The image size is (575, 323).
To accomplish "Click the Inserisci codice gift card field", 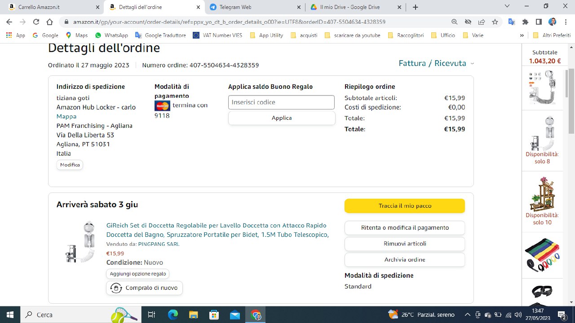I will click(281, 102).
